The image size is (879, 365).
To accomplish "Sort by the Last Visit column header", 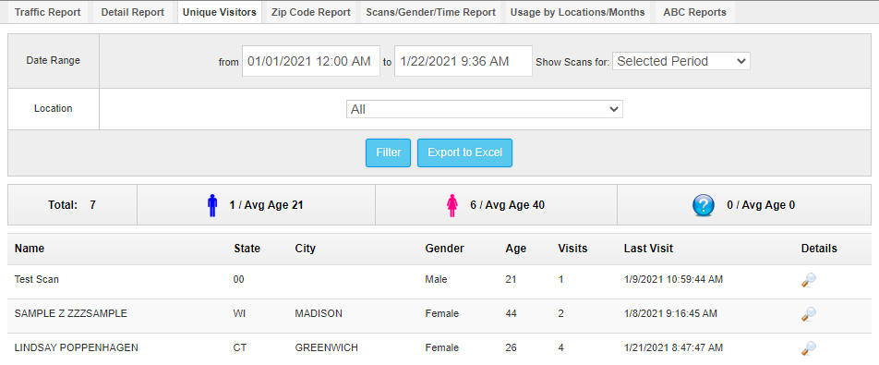I will 648,249.
